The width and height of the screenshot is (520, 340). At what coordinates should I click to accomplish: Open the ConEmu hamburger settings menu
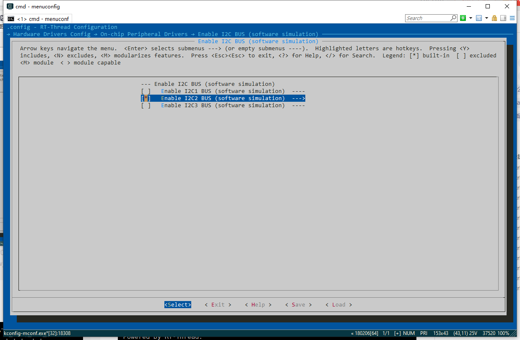[512, 18]
